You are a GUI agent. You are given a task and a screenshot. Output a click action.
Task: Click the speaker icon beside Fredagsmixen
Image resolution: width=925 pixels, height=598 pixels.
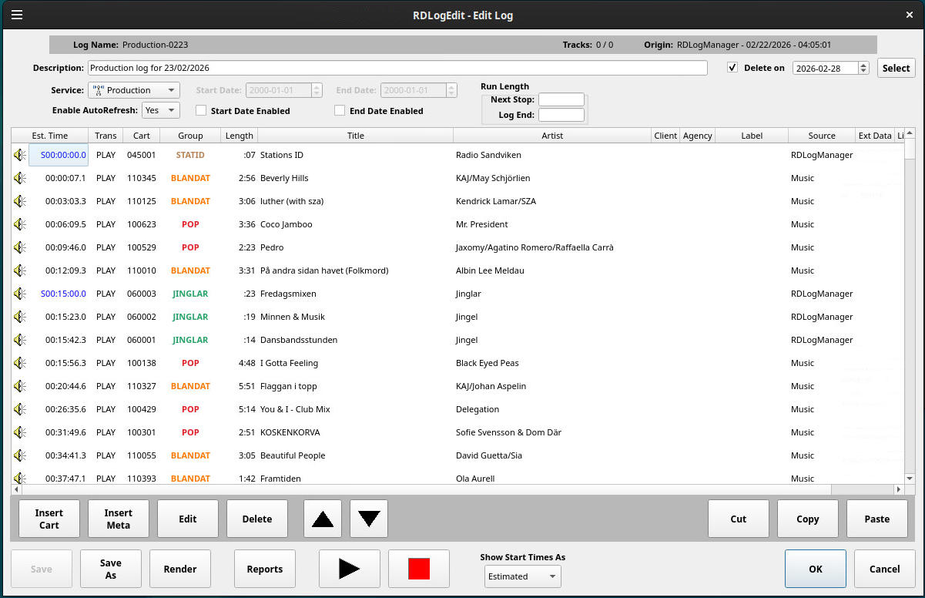click(20, 294)
